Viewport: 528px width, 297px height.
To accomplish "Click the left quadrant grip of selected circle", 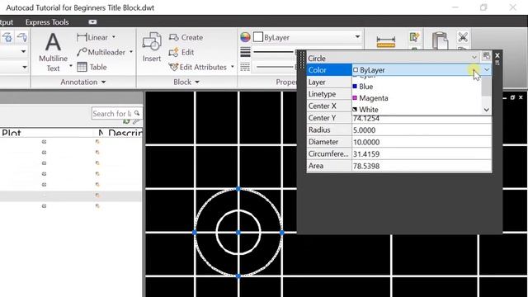I will tap(195, 233).
